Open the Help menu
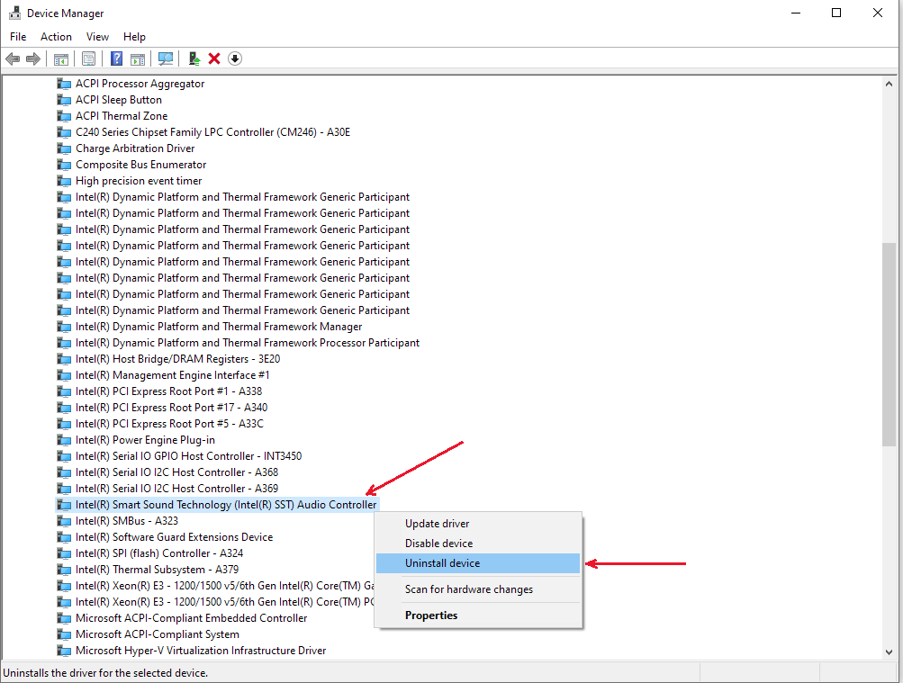Image resolution: width=903 pixels, height=683 pixels. pos(134,37)
